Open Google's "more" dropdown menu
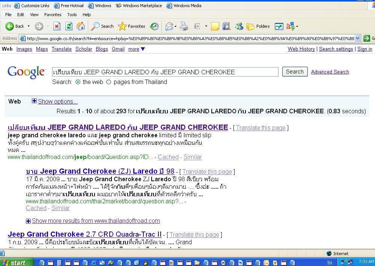375x266 pixels. [136, 49]
